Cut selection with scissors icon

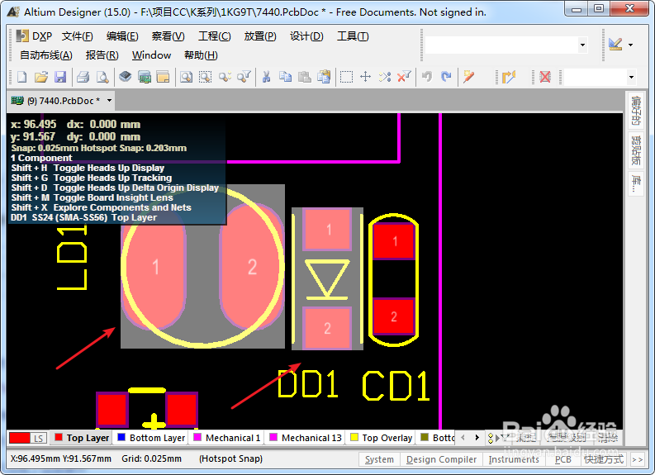click(x=266, y=77)
